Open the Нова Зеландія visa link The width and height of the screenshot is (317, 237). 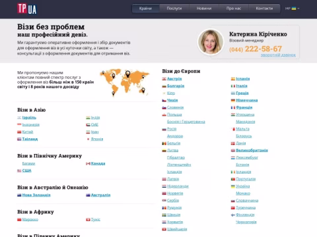[36, 195]
